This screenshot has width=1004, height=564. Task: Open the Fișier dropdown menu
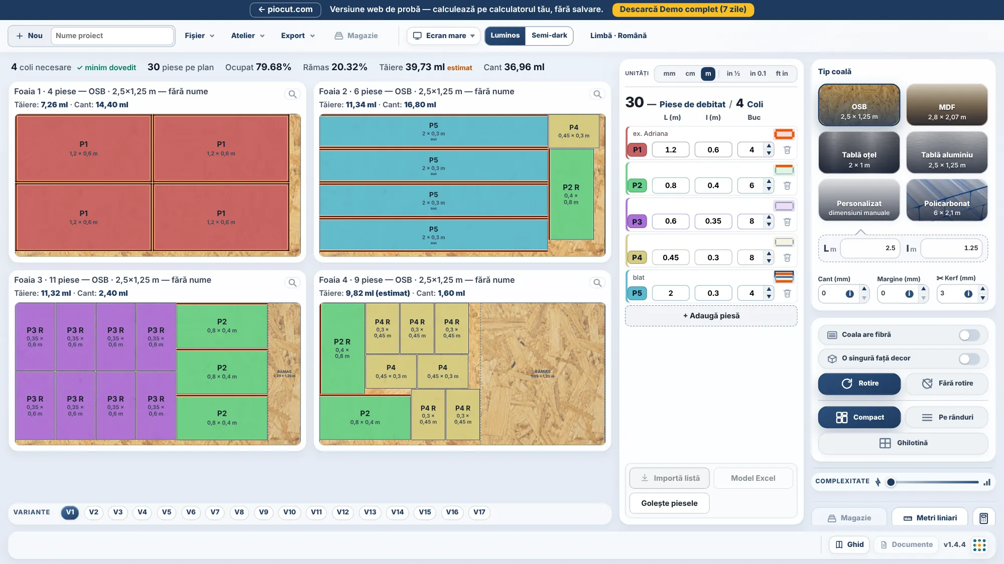click(x=199, y=36)
